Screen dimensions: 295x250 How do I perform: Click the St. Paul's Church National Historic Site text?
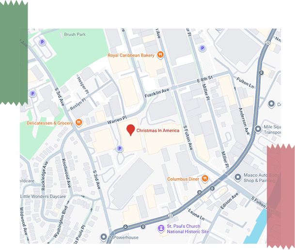(187, 229)
